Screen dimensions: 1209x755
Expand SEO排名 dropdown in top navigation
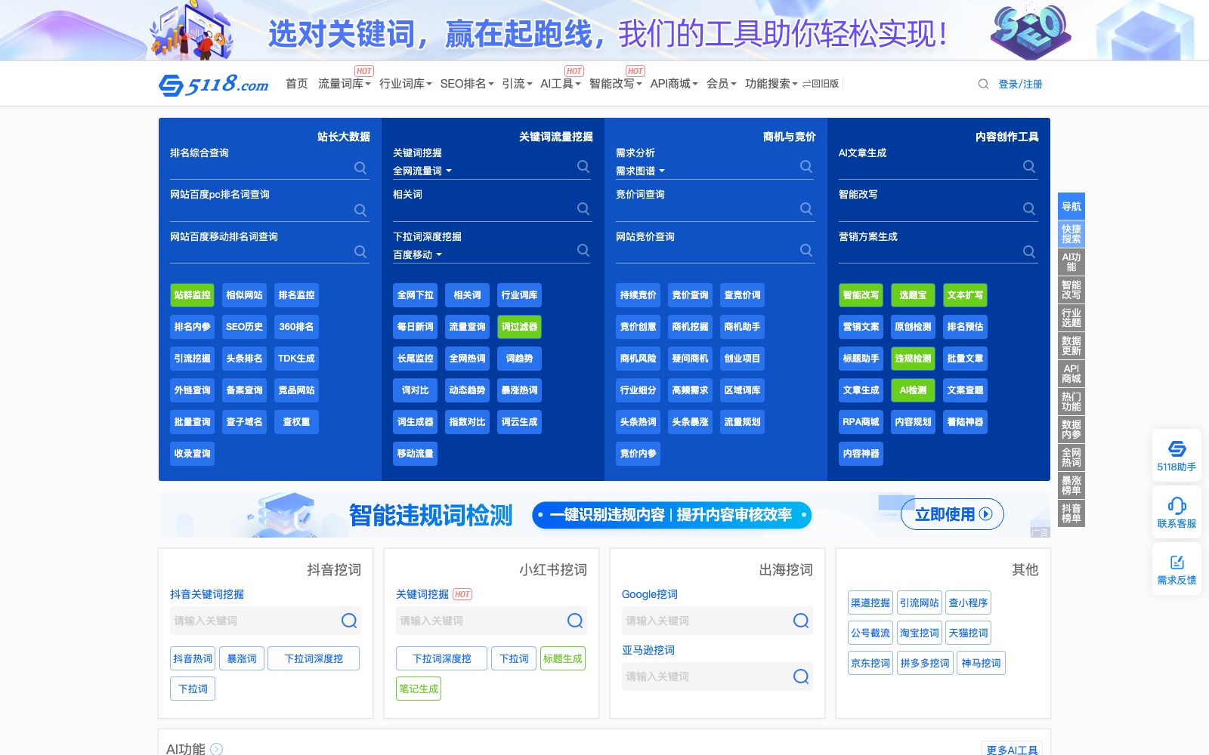[x=467, y=84]
